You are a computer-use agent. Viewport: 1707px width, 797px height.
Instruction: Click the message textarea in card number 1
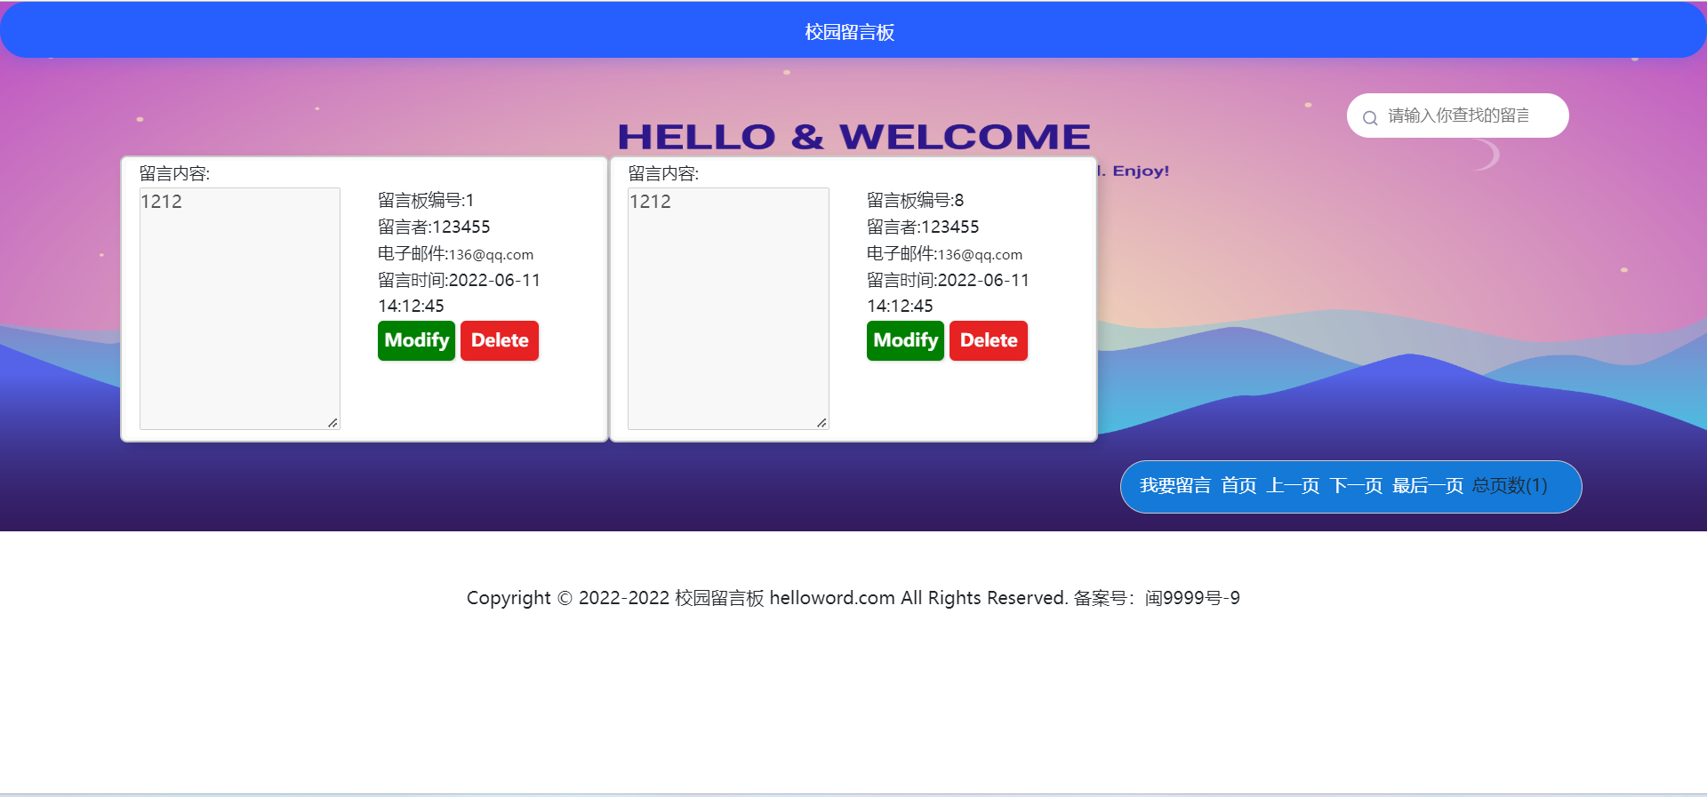[240, 308]
